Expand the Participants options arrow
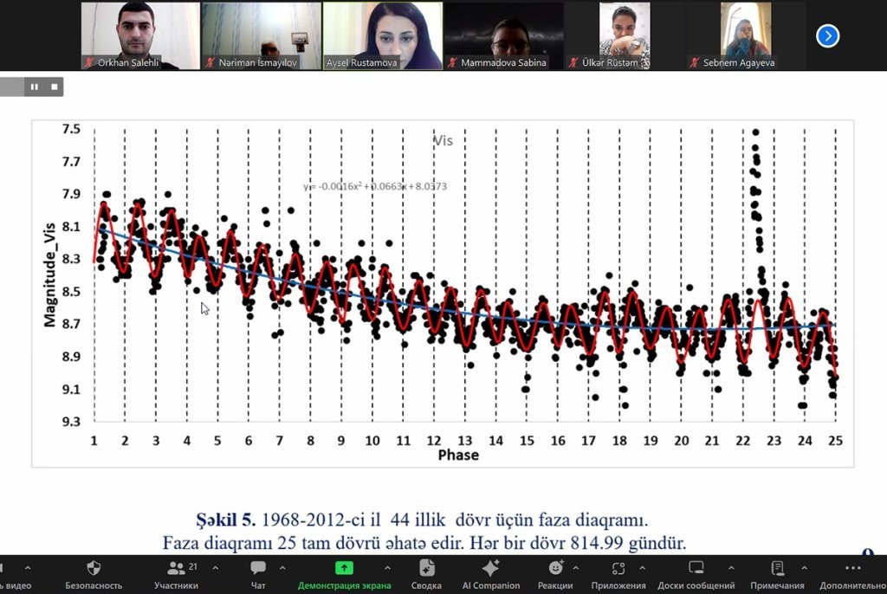 (x=214, y=568)
